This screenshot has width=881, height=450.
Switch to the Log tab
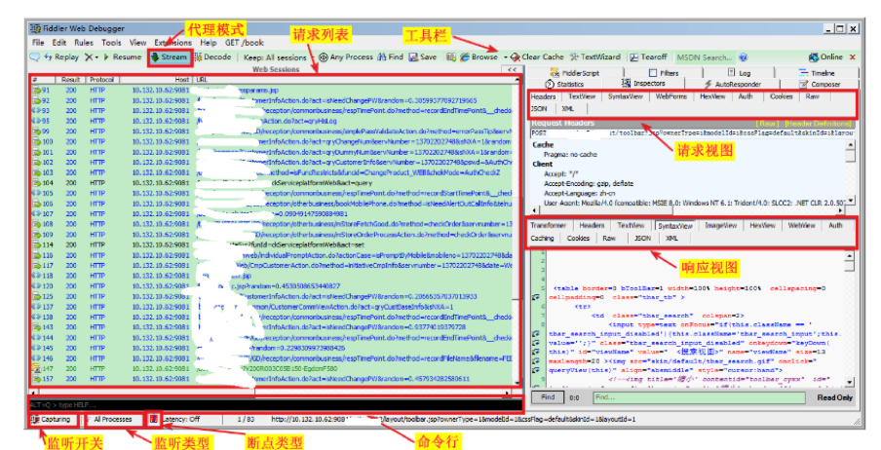point(739,73)
